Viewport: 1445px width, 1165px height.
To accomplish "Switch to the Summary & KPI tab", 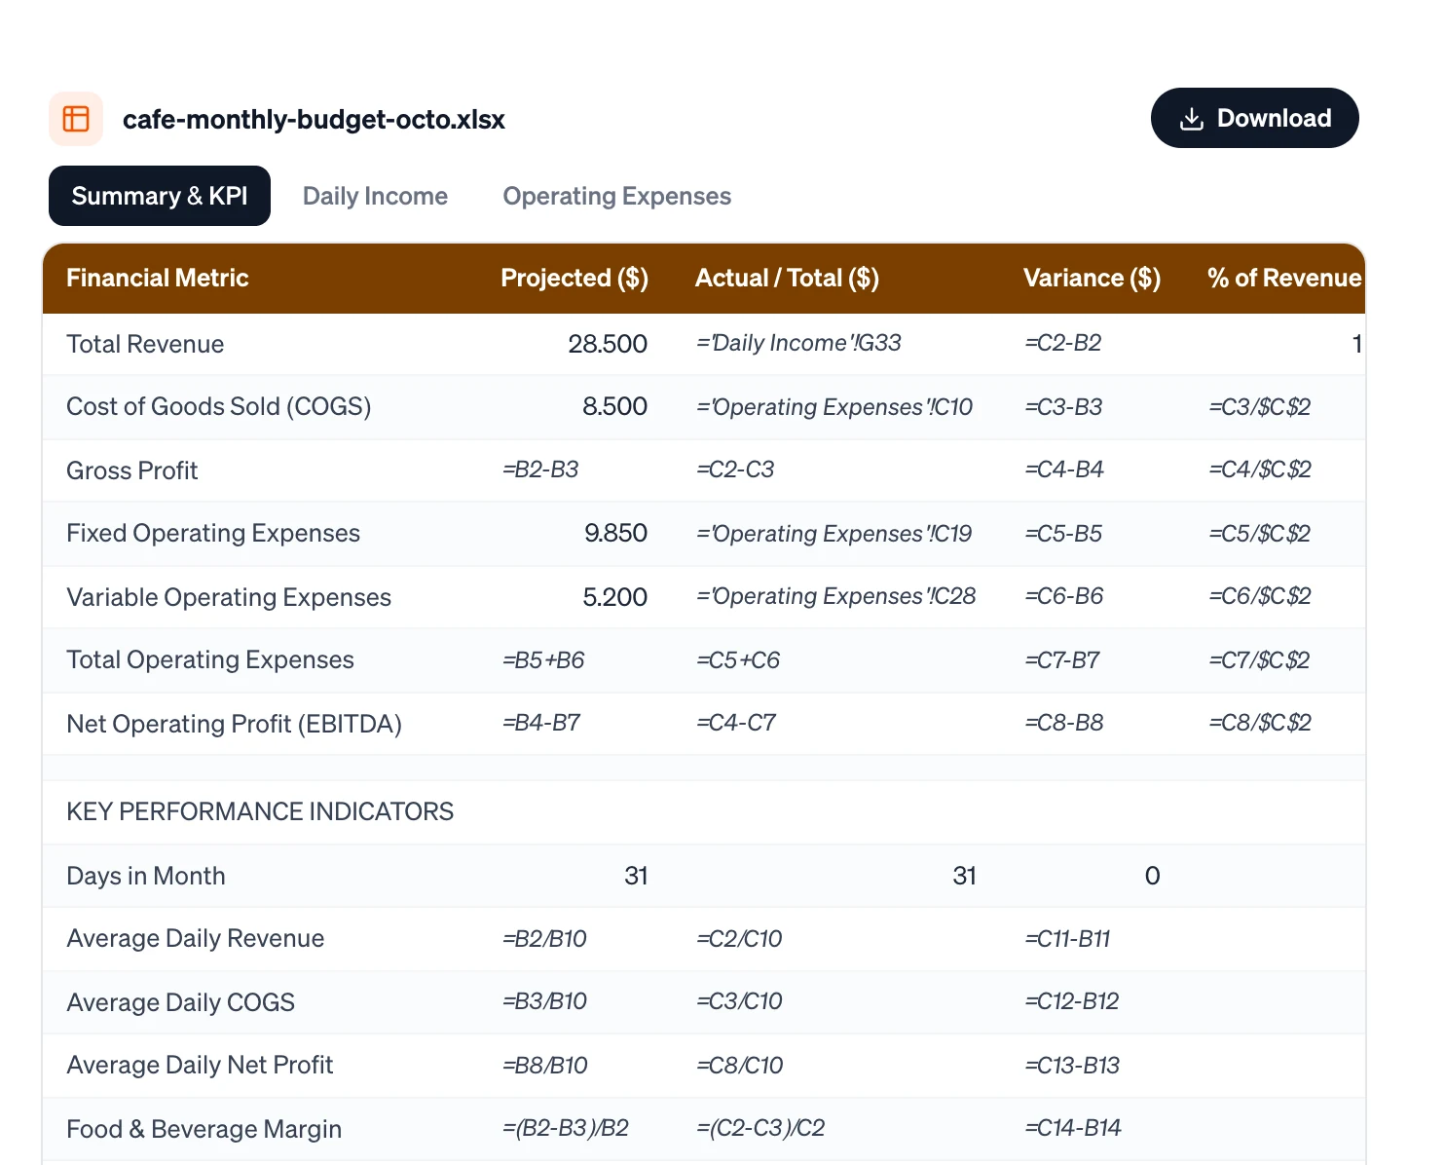I will [x=160, y=196].
